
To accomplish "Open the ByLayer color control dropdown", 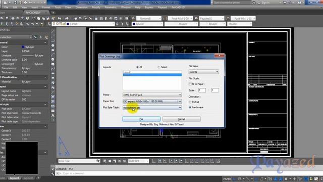I will click(x=147, y=24).
